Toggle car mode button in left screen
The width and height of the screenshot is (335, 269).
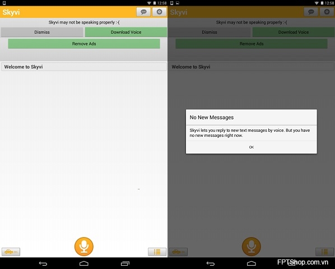pyautogui.click(x=11, y=252)
